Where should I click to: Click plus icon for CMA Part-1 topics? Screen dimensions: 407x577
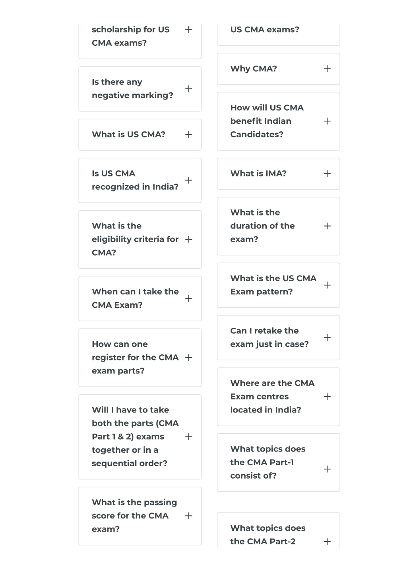(327, 469)
